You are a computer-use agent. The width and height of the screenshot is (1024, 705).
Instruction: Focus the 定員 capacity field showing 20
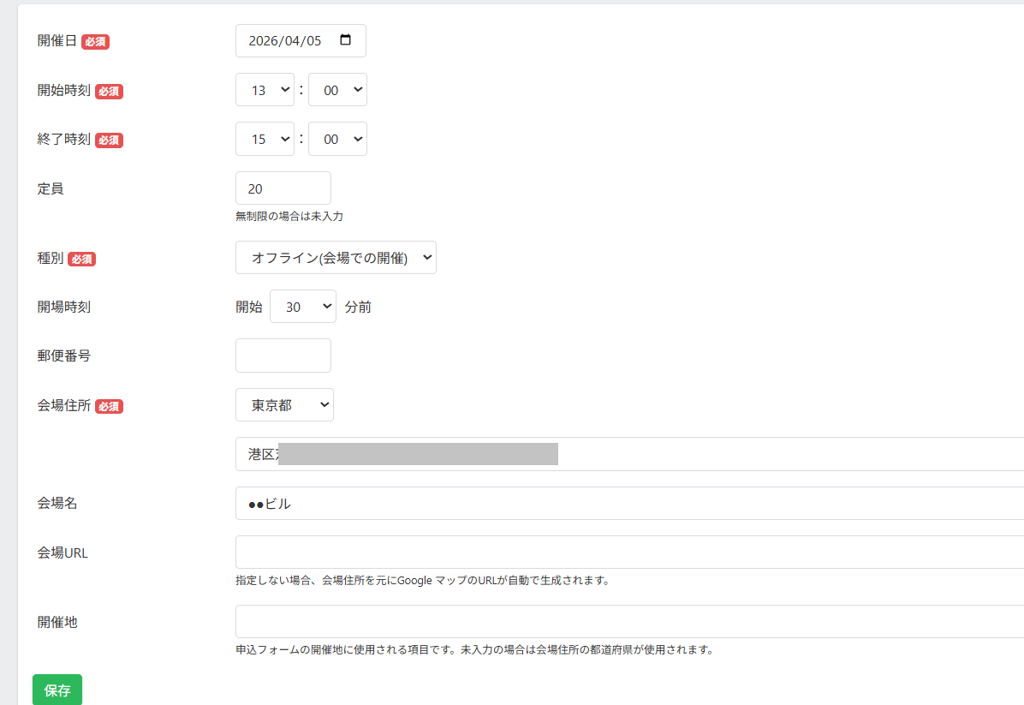tap(283, 188)
